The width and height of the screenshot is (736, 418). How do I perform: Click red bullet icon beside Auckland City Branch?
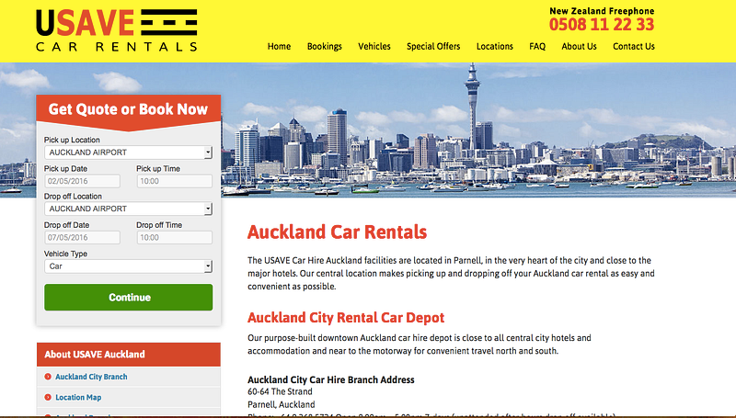48,377
